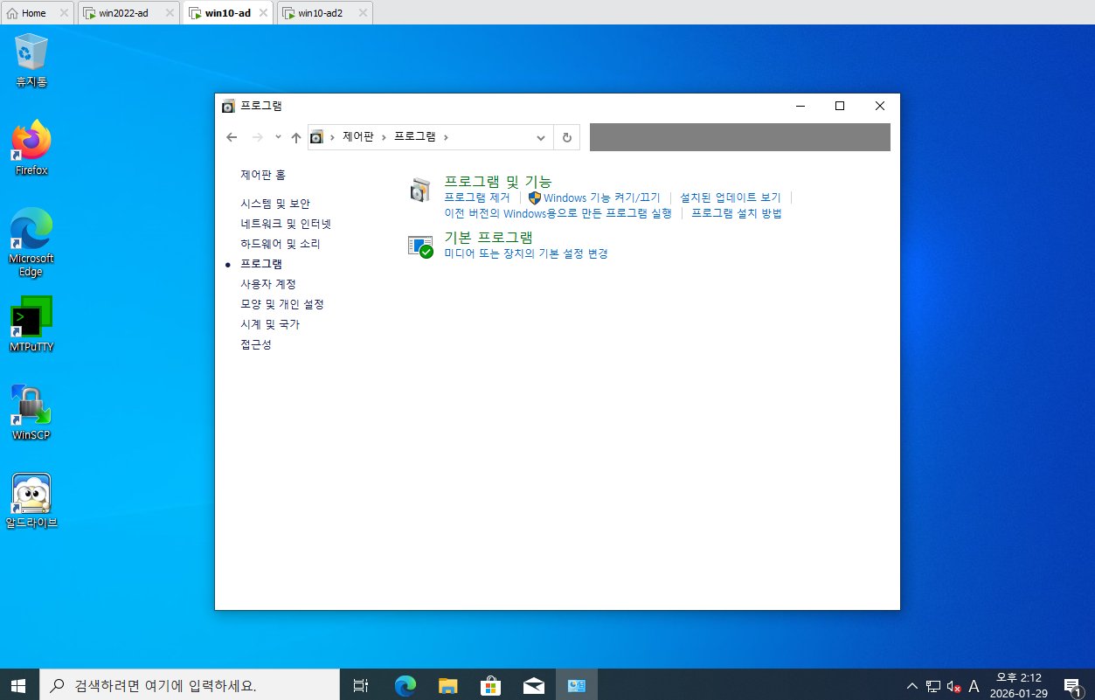The width and height of the screenshot is (1095, 700).
Task: Close the win10-ad2 tab
Action: coord(362,13)
